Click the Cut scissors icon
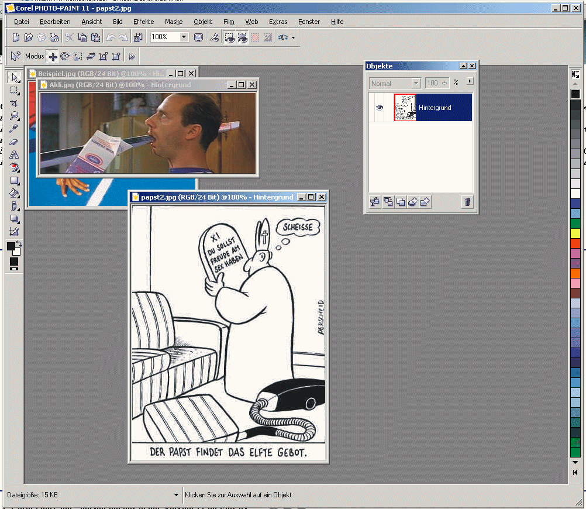The image size is (586, 509). point(69,37)
